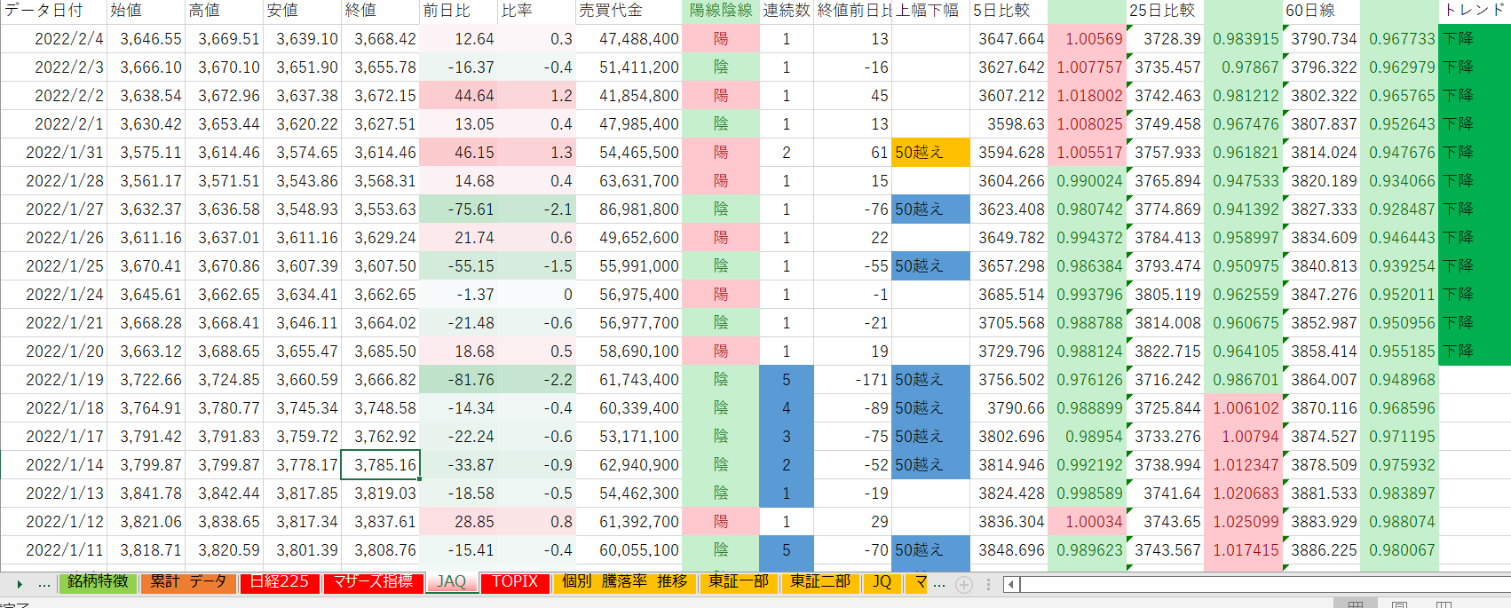Screen dimensions: 1511x608
Task: Click the orange 50越え cell for 2022/1/31
Action: point(930,153)
